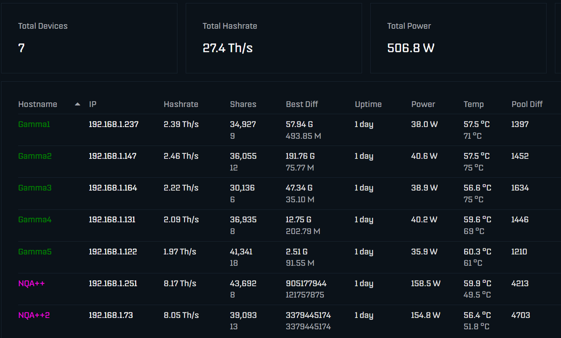Image resolution: width=561 pixels, height=338 pixels.
Task: Sort table by Hostname column header
Action: pos(37,104)
